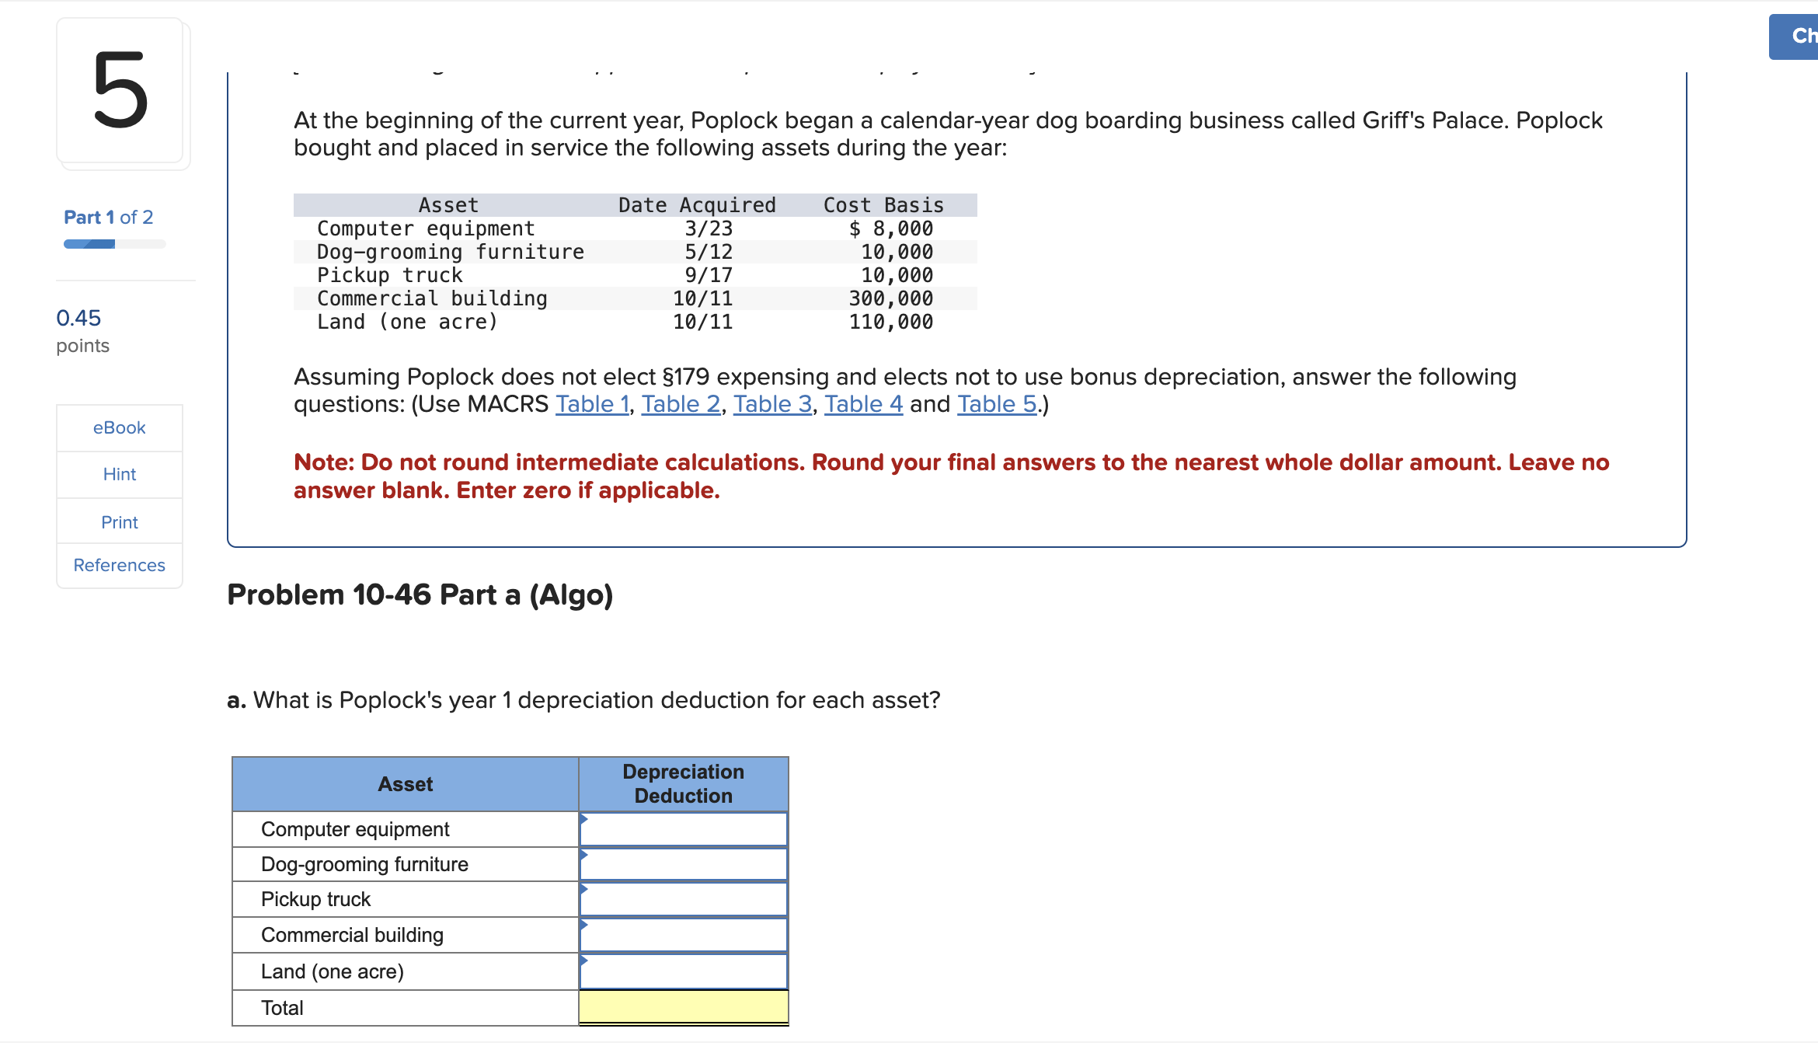Click the Part 1 of 2 progress bar
This screenshot has width=1818, height=1046.
[x=114, y=244]
